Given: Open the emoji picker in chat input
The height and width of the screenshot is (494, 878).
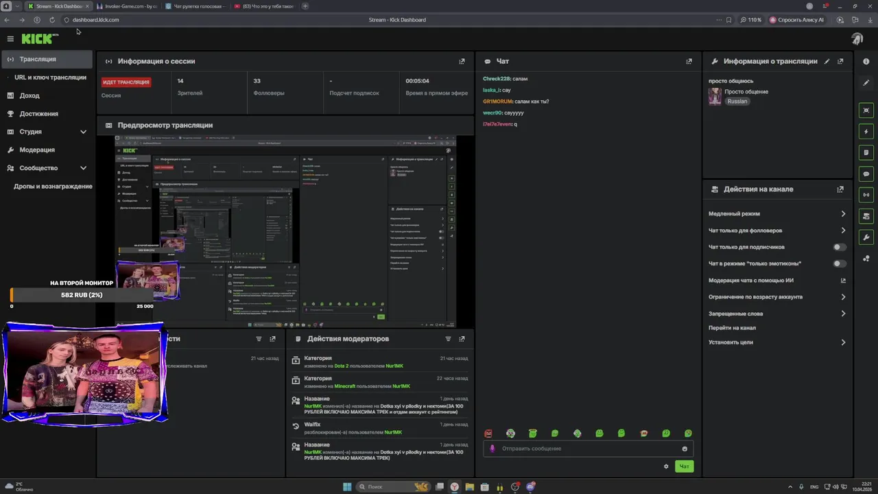Looking at the screenshot, I should (x=685, y=449).
